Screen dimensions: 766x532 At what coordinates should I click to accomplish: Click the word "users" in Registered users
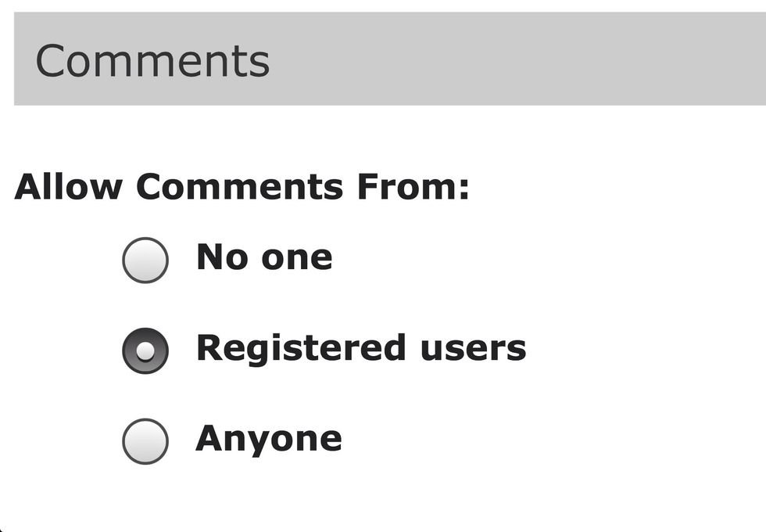click(x=473, y=348)
